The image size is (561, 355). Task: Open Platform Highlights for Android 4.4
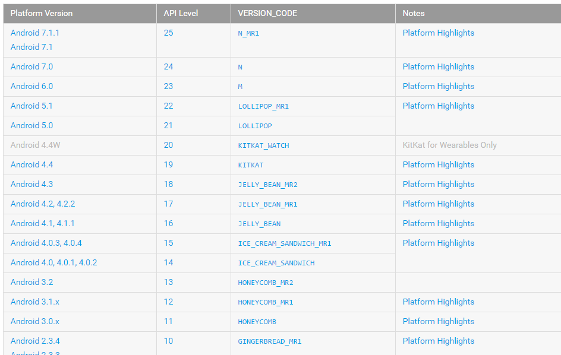(x=439, y=165)
